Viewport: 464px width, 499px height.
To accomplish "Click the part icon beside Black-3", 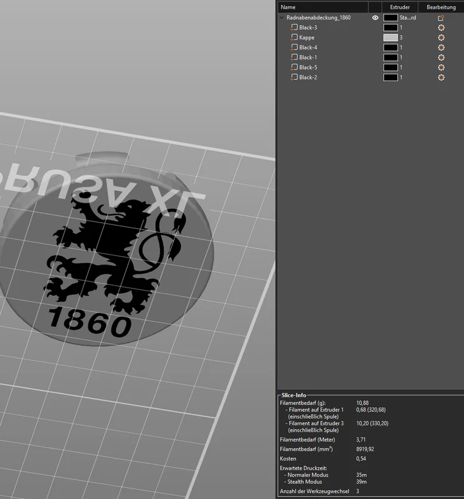I will [x=294, y=27].
